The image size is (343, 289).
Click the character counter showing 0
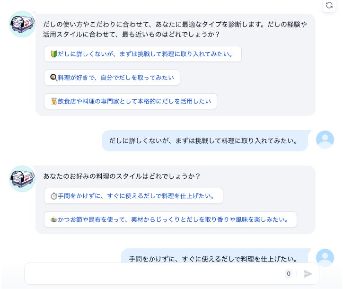tap(289, 274)
